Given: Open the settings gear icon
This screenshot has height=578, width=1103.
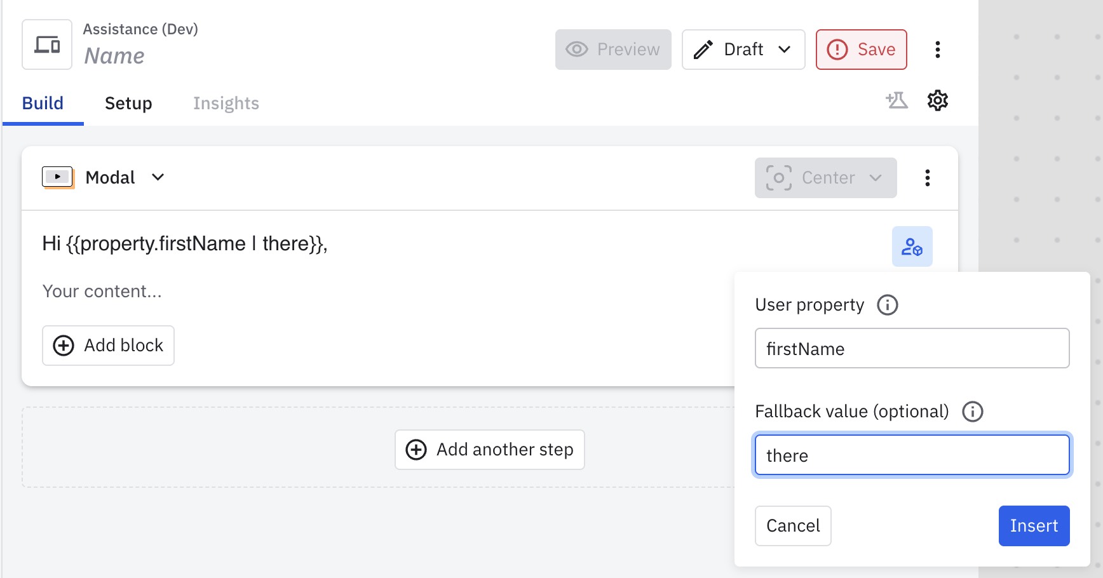Looking at the screenshot, I should 937,100.
